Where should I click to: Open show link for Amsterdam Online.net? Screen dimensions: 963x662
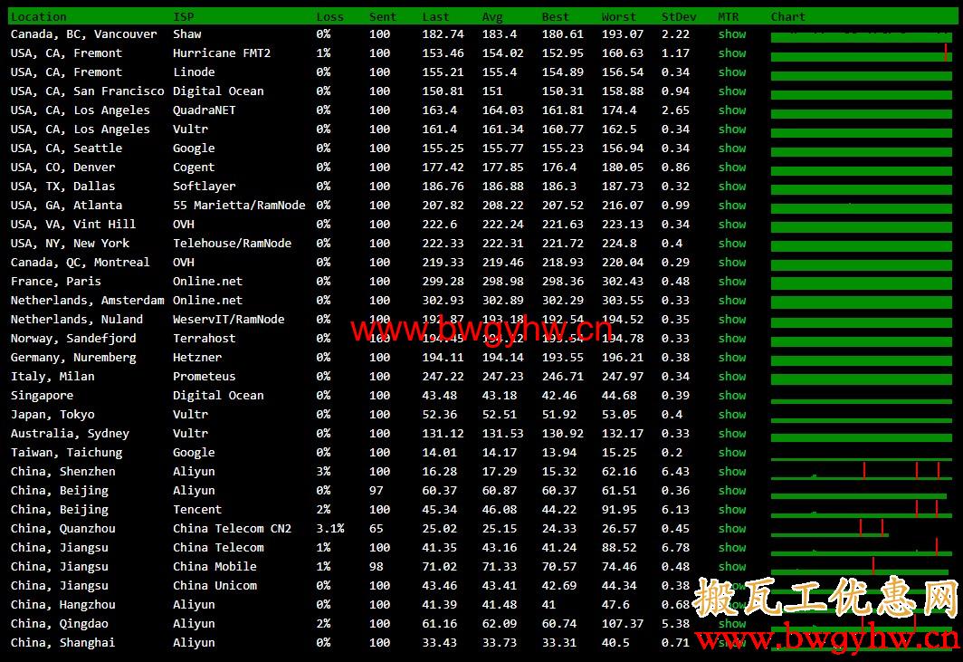coord(732,302)
